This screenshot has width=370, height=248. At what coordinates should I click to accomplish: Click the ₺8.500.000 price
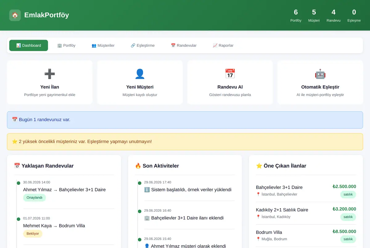coord(344,231)
